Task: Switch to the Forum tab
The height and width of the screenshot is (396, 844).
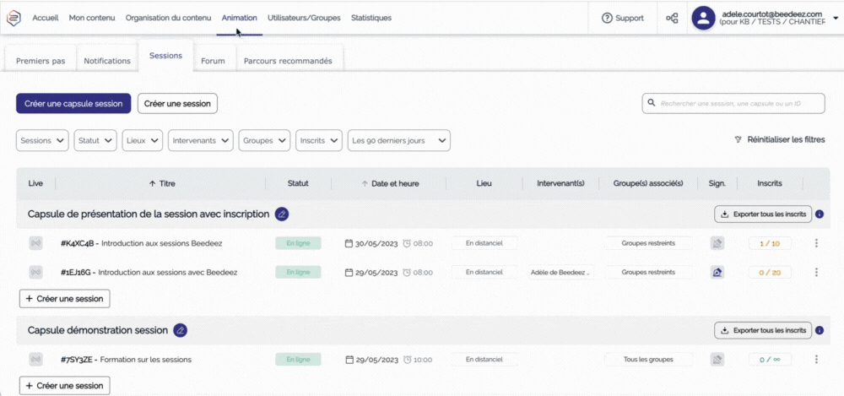Action: click(x=213, y=61)
